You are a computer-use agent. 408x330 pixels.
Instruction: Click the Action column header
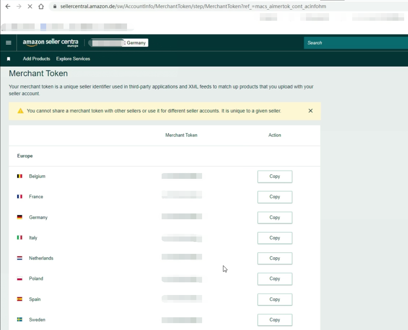click(x=275, y=135)
